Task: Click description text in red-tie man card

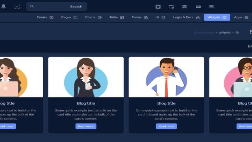Action: tap(166, 114)
